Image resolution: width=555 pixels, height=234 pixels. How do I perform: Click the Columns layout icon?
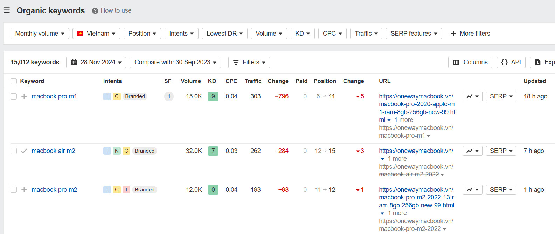pyautogui.click(x=456, y=63)
